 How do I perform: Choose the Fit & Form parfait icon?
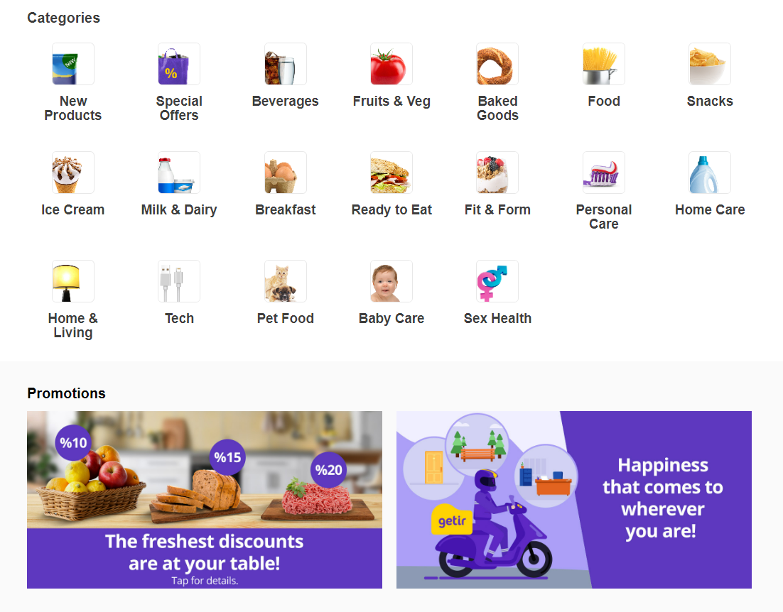coord(497,173)
